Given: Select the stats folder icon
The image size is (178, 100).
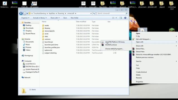Looking at the screenshot, I should (43, 36).
